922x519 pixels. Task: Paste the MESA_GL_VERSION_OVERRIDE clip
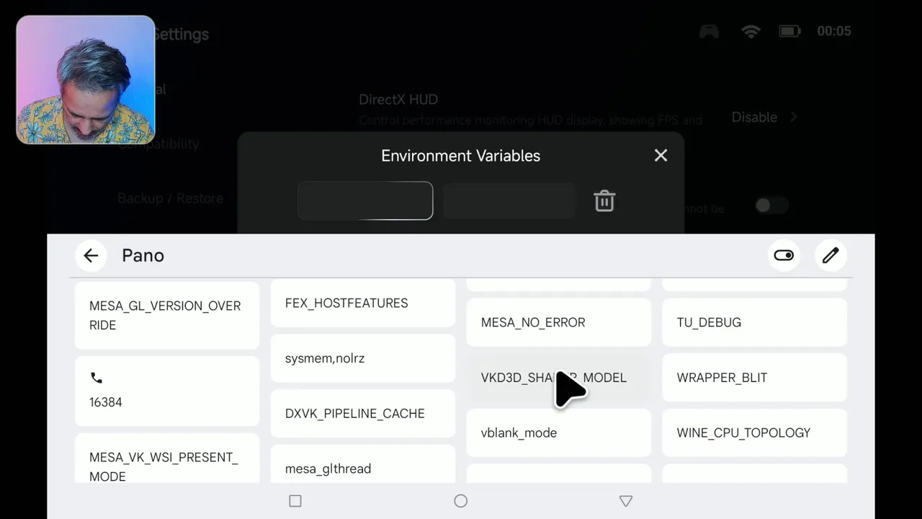click(x=166, y=315)
